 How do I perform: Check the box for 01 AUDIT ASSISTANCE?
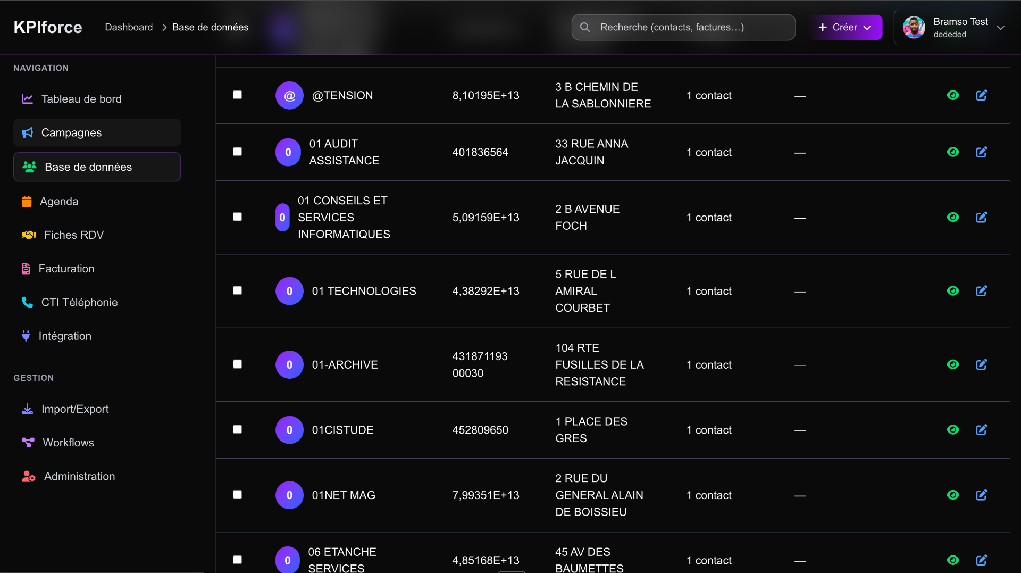click(238, 152)
